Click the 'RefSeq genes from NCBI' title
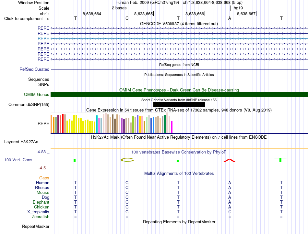 tap(179, 65)
